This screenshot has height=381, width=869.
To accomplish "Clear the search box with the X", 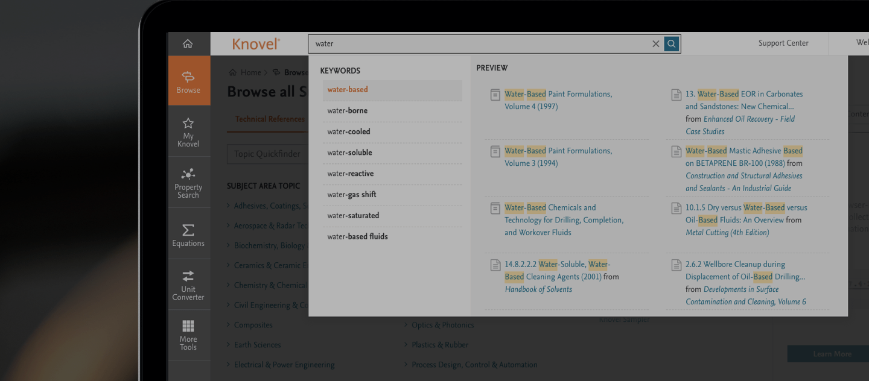I will click(x=656, y=43).
